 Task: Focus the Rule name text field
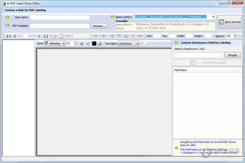coord(60,17)
